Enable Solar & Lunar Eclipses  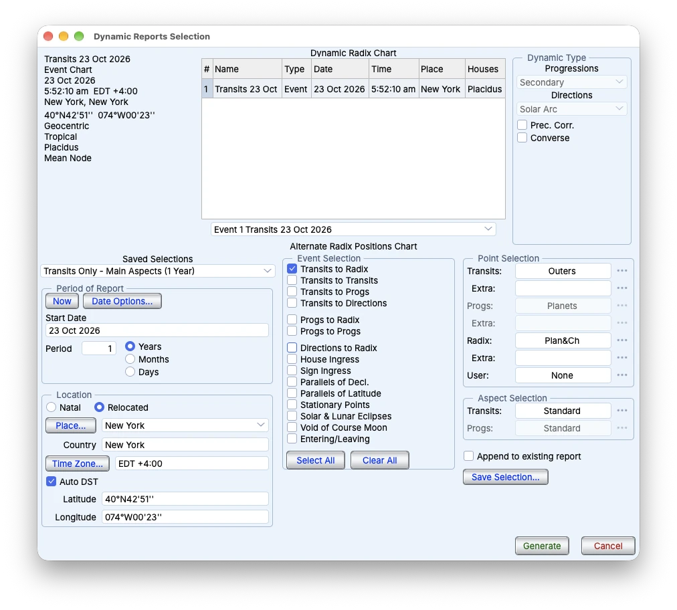pos(292,416)
